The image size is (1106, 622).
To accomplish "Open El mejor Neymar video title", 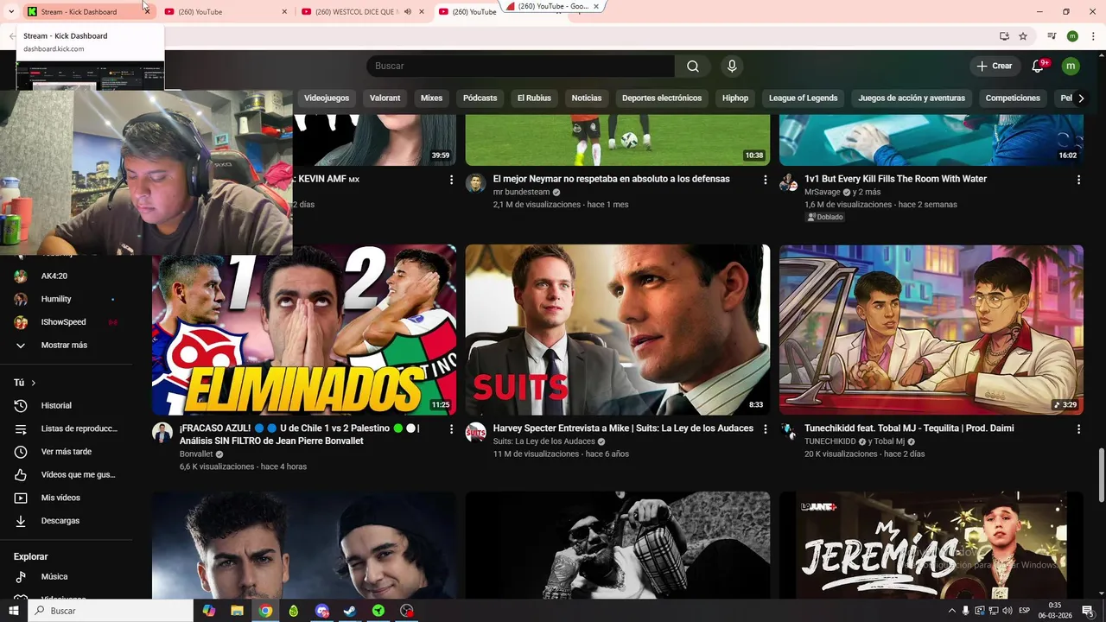I will (x=611, y=179).
